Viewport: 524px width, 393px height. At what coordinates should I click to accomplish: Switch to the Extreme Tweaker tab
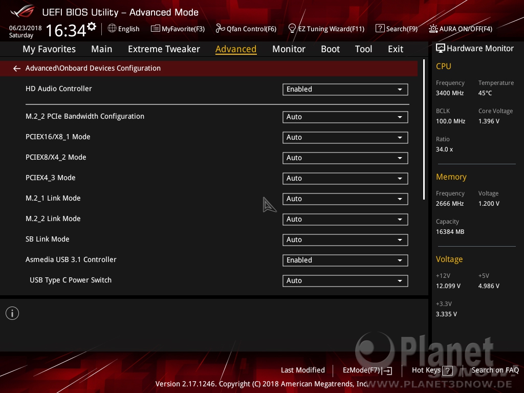coord(164,49)
